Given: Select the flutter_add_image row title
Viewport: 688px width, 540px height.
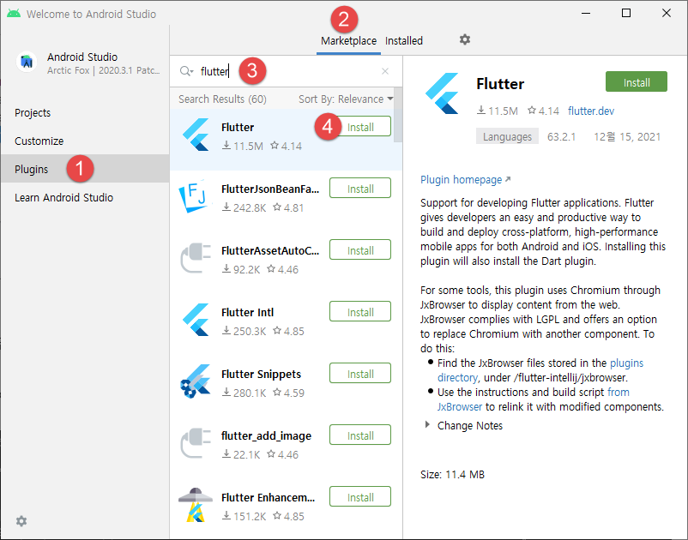Looking at the screenshot, I should pyautogui.click(x=266, y=436).
